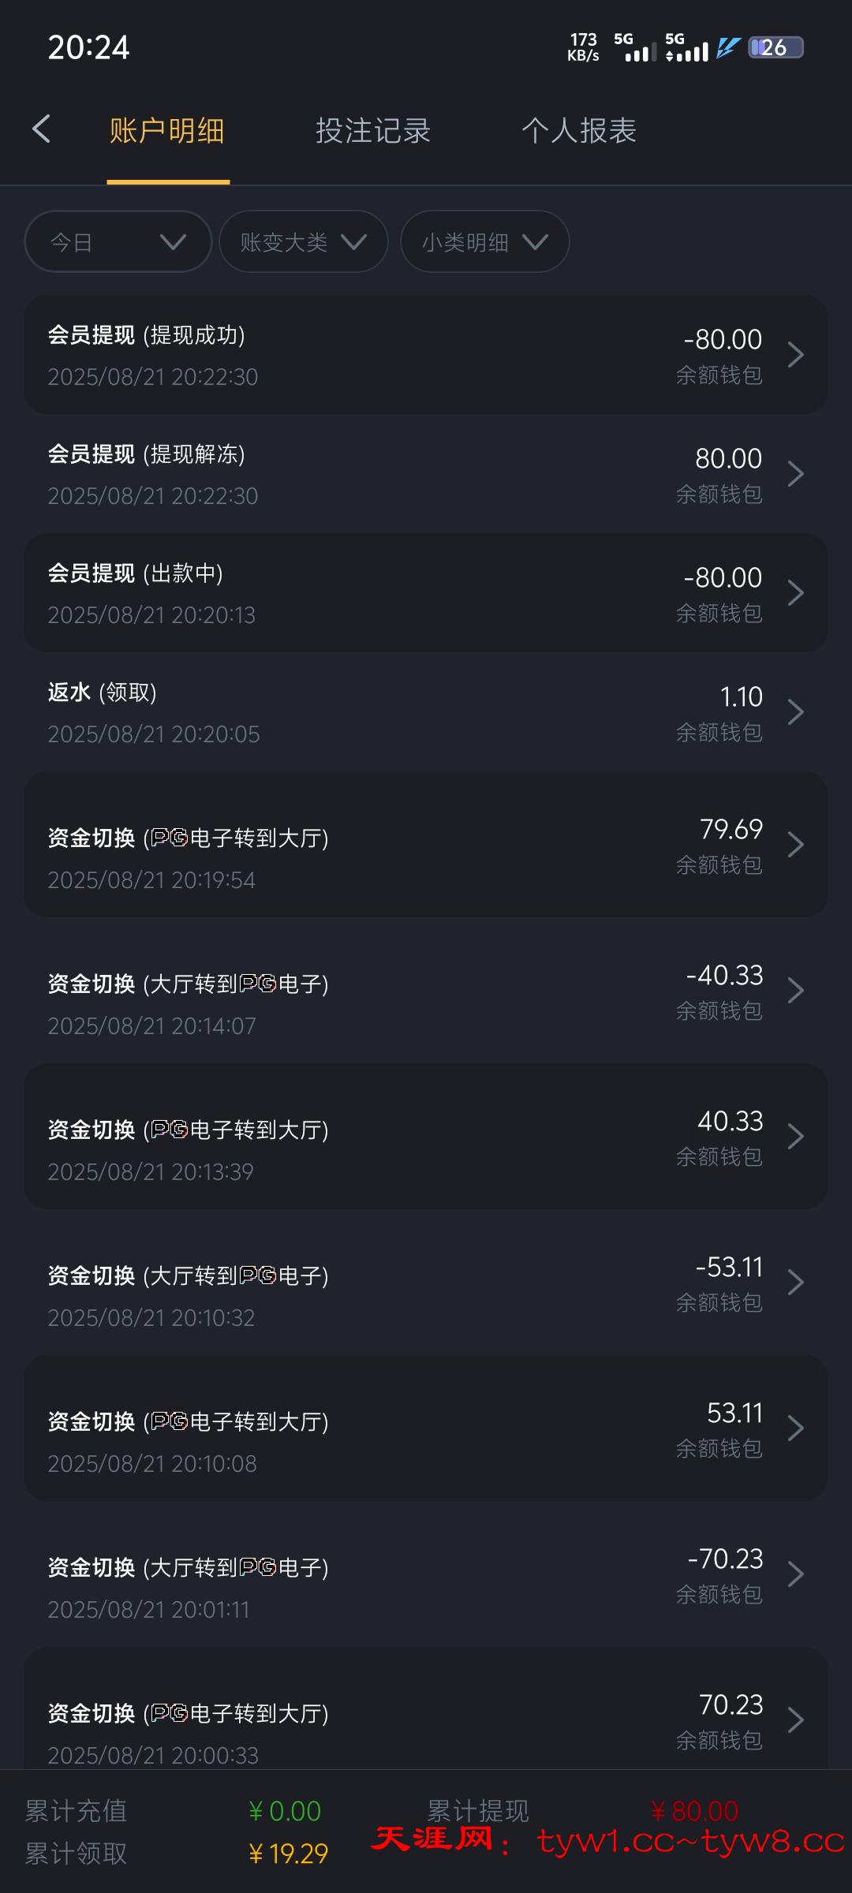Expand the 小类明细 dropdown

pos(484,241)
